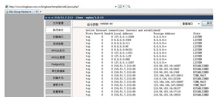Open a new tab with plus icon
This screenshot has height=97, width=220.
pyautogui.click(x=40, y=12)
